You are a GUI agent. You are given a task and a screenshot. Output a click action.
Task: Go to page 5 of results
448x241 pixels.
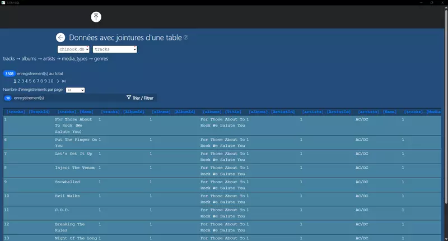pyautogui.click(x=30, y=81)
